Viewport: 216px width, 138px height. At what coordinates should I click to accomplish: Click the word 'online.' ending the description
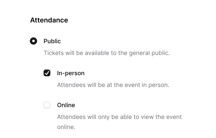pyautogui.click(x=66, y=127)
